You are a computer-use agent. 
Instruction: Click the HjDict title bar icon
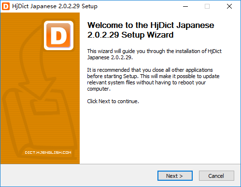pyautogui.click(x=6, y=6)
